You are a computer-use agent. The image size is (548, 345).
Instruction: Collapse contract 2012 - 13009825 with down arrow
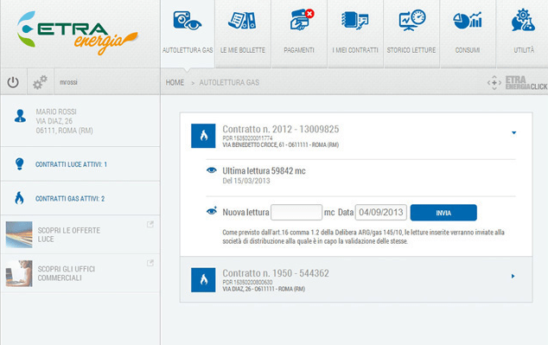click(513, 132)
